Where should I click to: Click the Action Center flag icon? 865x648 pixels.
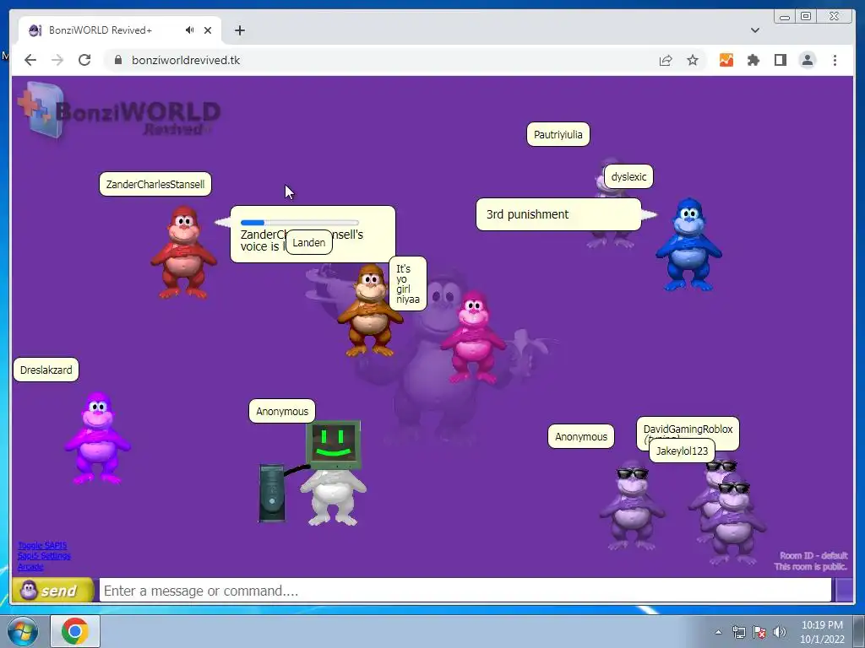point(759,632)
